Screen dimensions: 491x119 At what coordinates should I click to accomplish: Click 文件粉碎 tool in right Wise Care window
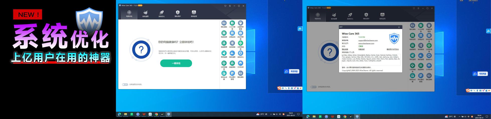point(429,67)
